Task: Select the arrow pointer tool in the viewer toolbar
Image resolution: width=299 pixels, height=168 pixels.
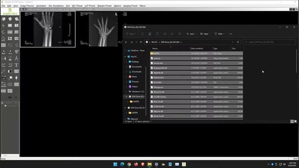Action: (3, 26)
